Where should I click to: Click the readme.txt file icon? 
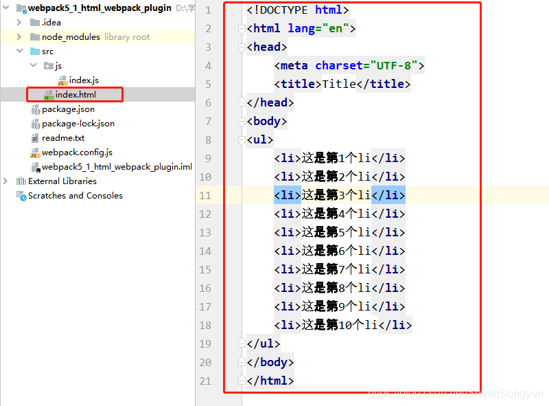35,138
